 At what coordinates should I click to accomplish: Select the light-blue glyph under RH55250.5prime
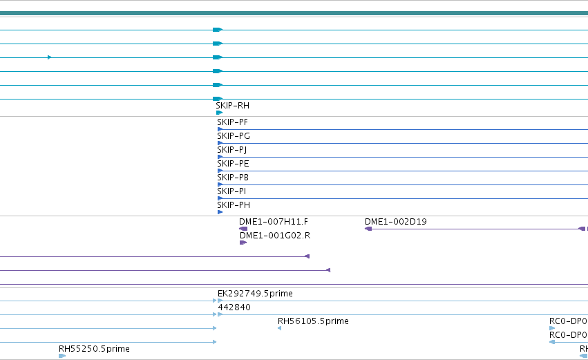62,356
